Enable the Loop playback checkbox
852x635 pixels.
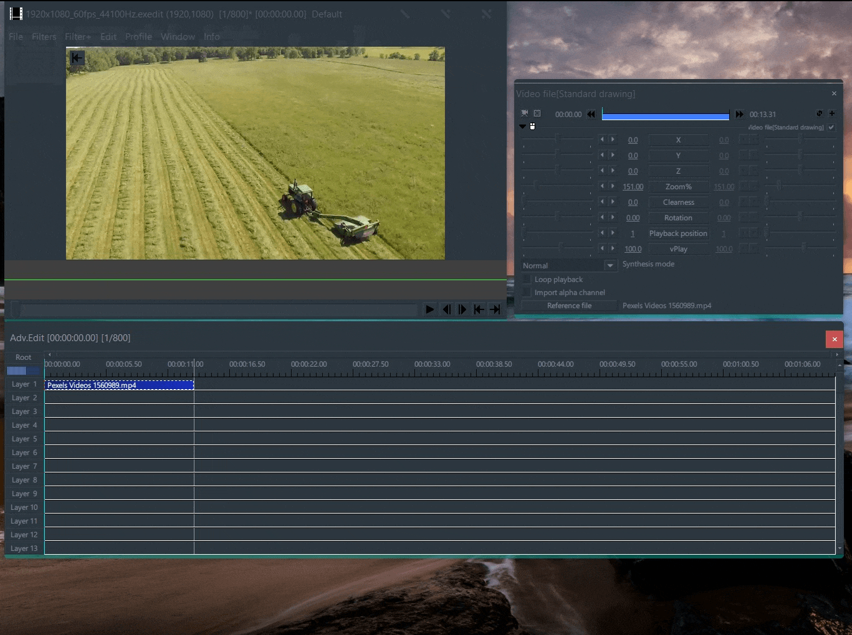coord(527,280)
